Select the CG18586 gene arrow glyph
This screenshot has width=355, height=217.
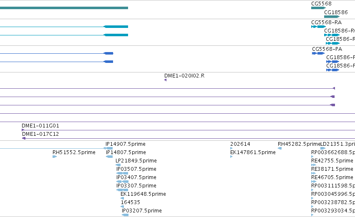coord(332,17)
